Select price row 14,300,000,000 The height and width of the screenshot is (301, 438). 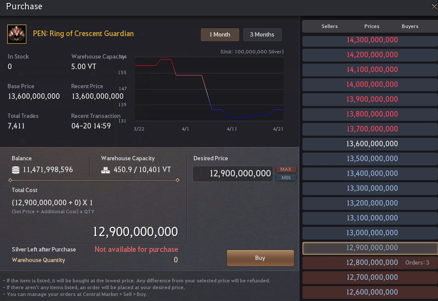coord(370,40)
